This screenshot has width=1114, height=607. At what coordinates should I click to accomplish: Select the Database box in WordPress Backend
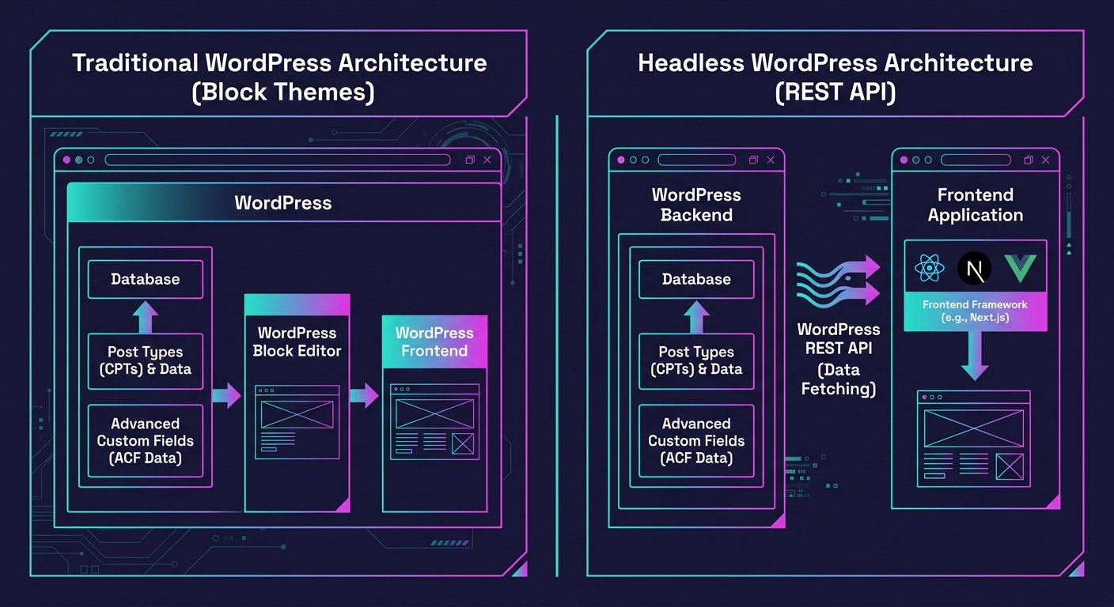(x=696, y=279)
